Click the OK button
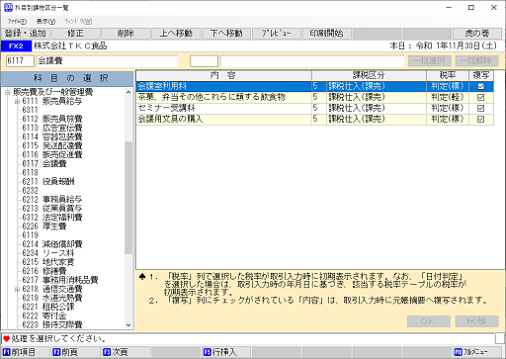This screenshot has width=506, height=359. pyautogui.click(x=429, y=321)
